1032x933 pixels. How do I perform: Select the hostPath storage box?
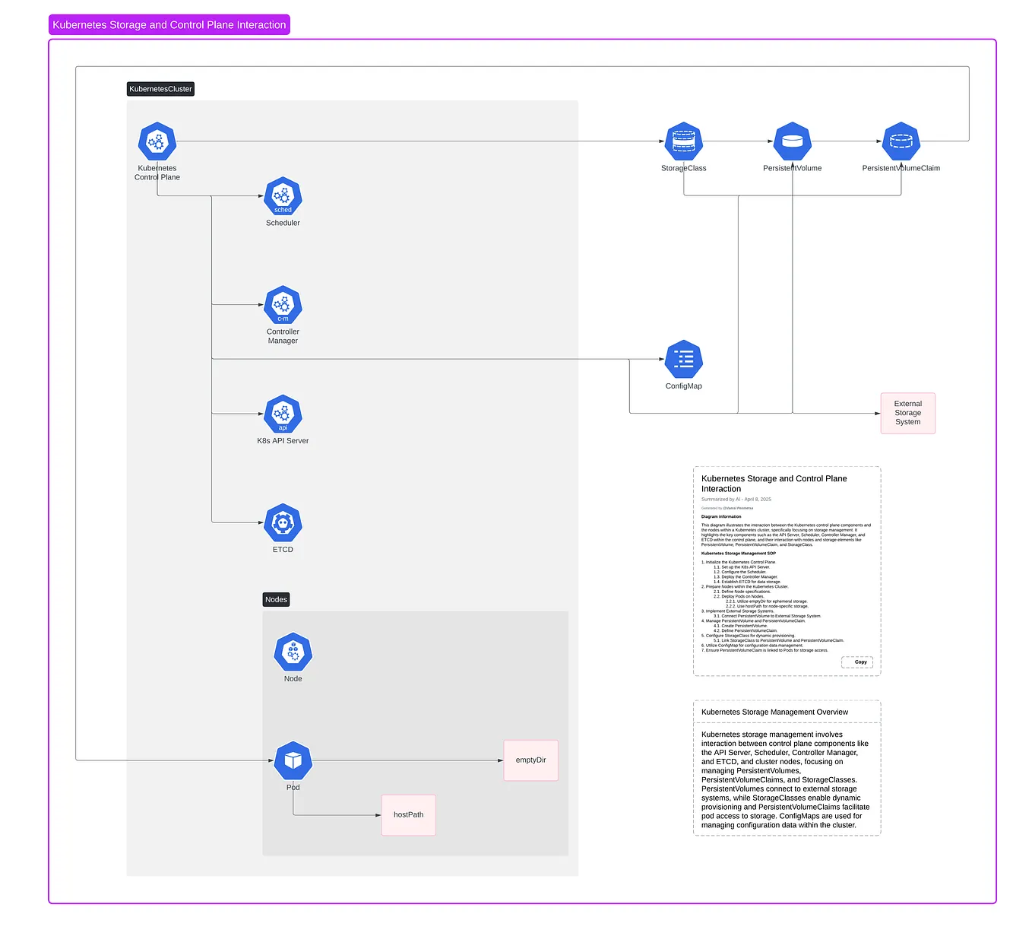click(x=407, y=814)
